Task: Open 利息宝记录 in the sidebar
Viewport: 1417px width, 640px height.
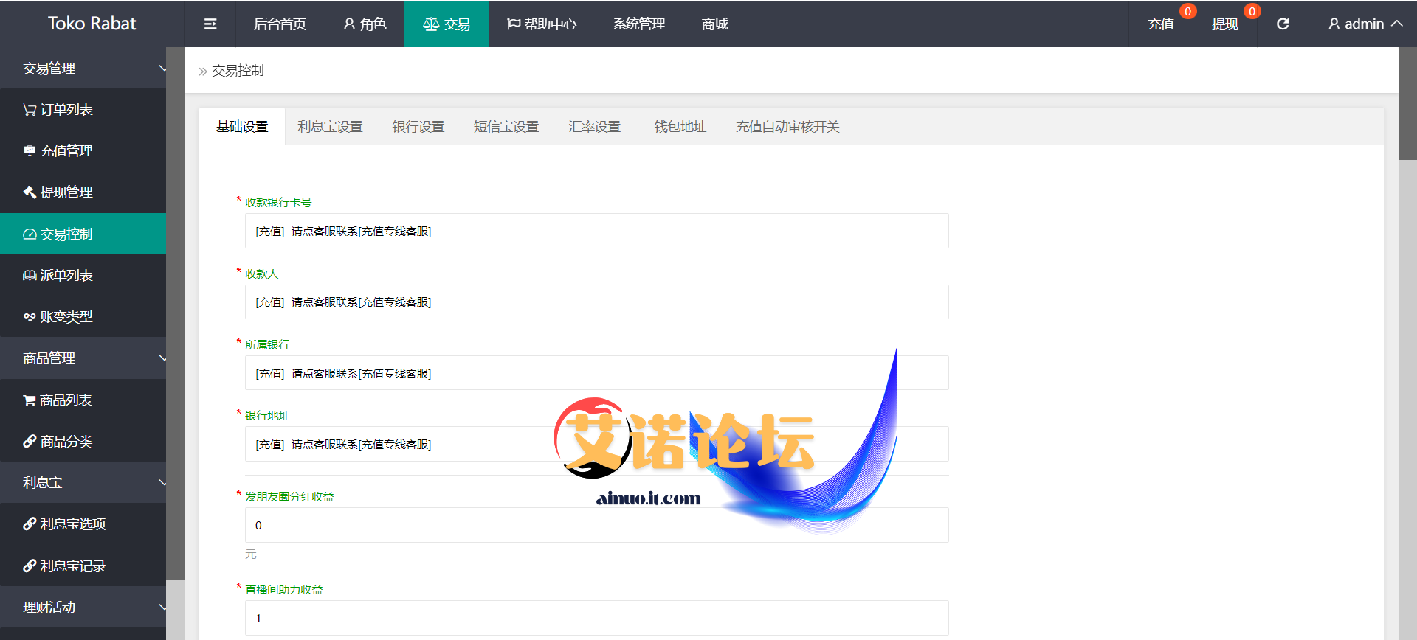Action: coord(83,566)
